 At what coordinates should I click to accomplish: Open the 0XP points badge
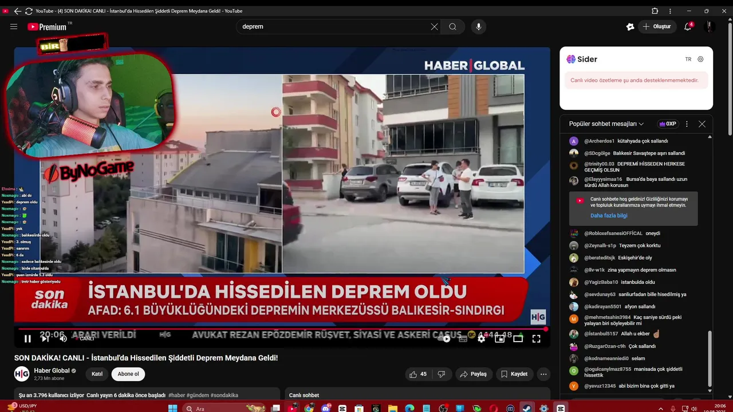[x=668, y=124]
